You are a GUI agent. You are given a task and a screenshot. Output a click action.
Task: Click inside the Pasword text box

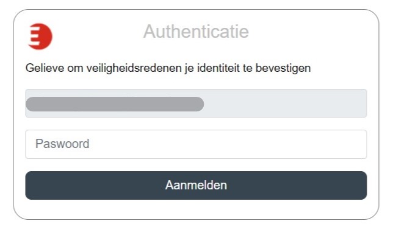[196, 144]
